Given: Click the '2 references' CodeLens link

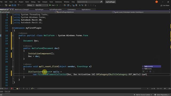Looking at the screenshot, I should tap(23, 33).
